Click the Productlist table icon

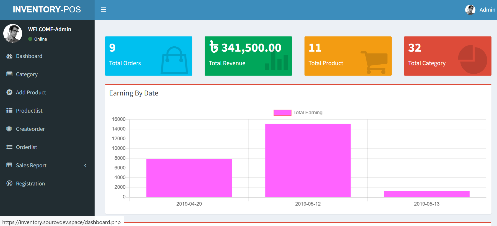(9, 110)
